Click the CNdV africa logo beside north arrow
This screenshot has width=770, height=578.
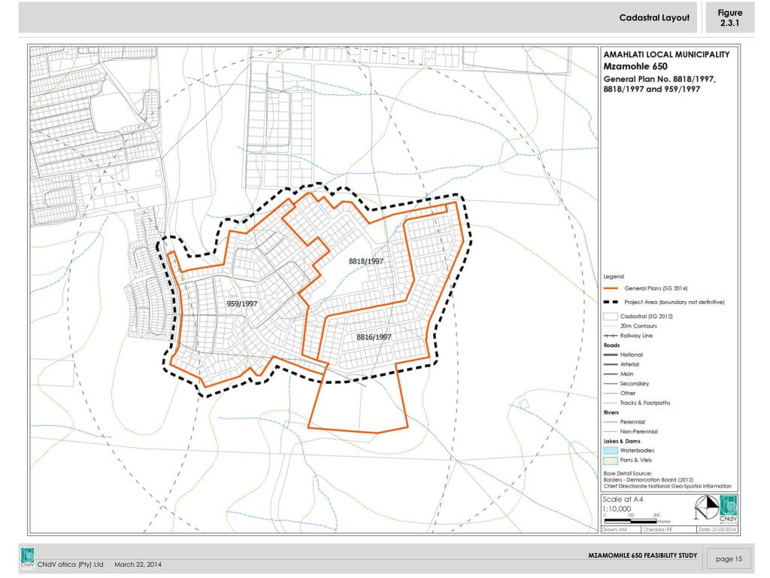tap(728, 510)
